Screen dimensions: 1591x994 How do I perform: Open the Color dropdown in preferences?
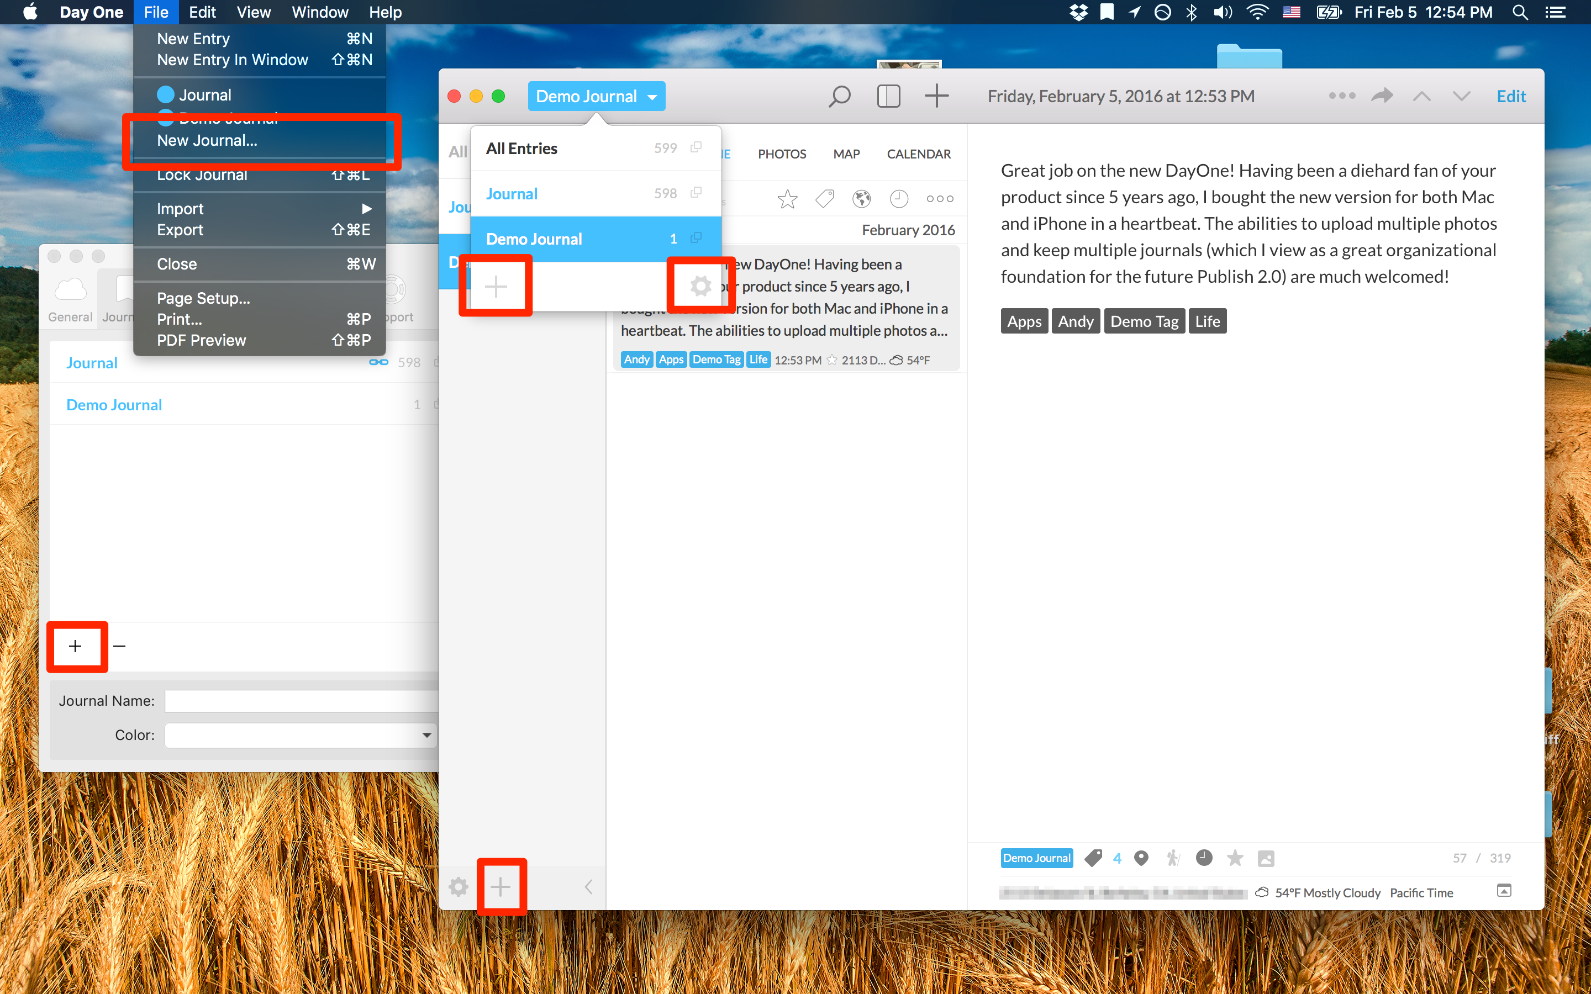301,735
